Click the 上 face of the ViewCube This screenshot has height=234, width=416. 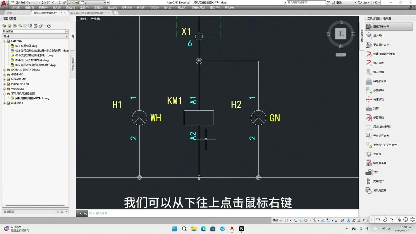341,34
